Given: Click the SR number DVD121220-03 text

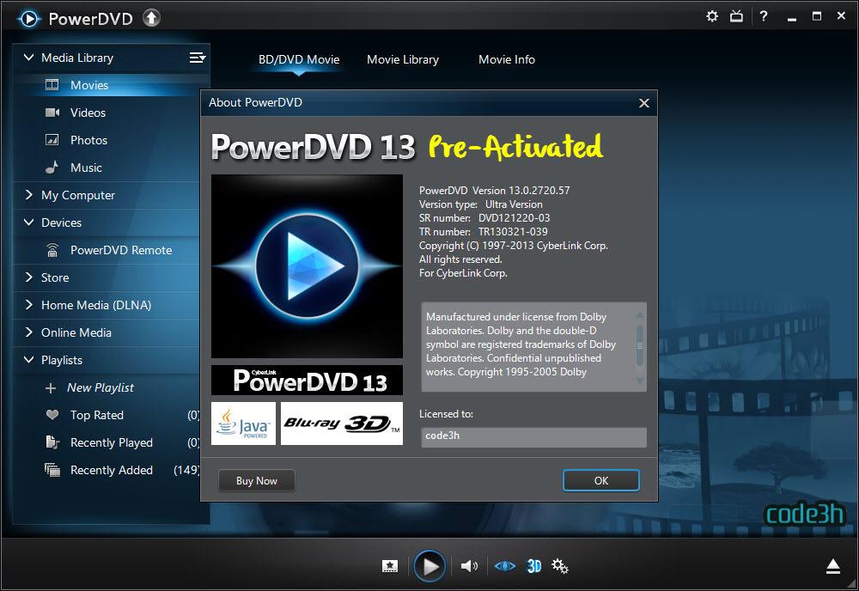Looking at the screenshot, I should (484, 217).
